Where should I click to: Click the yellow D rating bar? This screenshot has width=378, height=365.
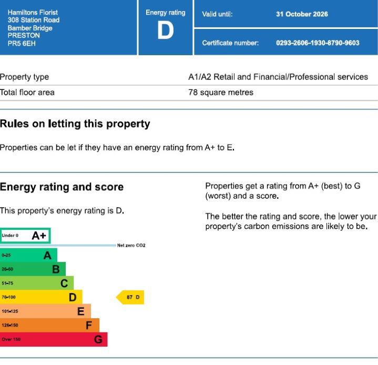click(41, 297)
